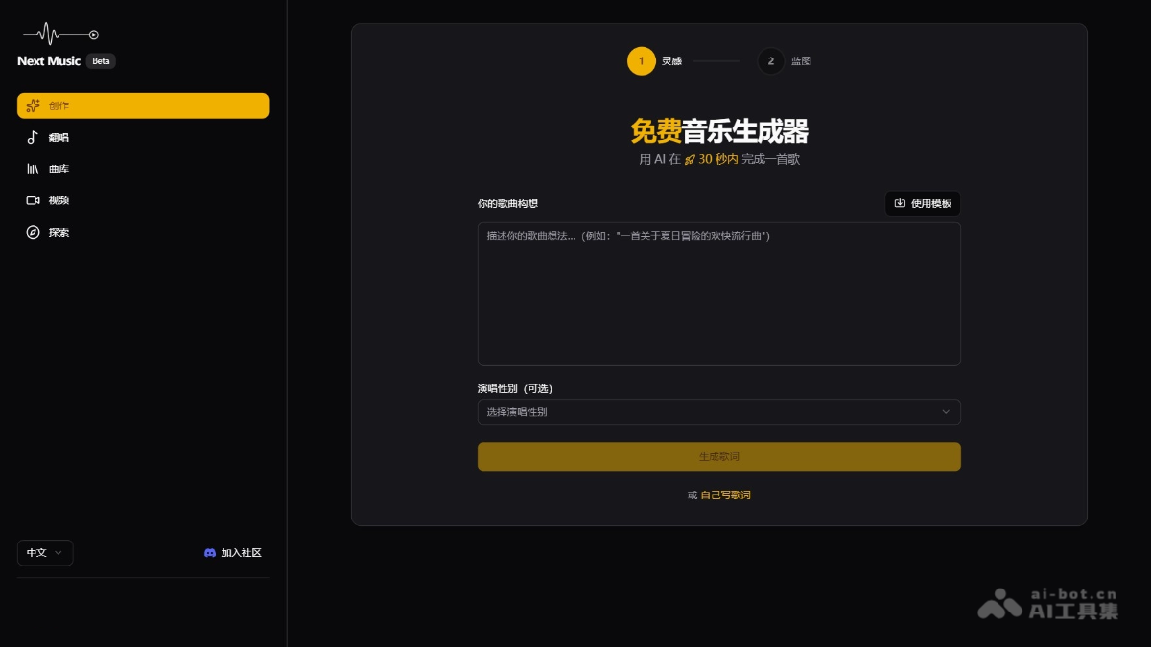Click the Next Music title text
This screenshot has height=647, width=1151.
(x=49, y=61)
